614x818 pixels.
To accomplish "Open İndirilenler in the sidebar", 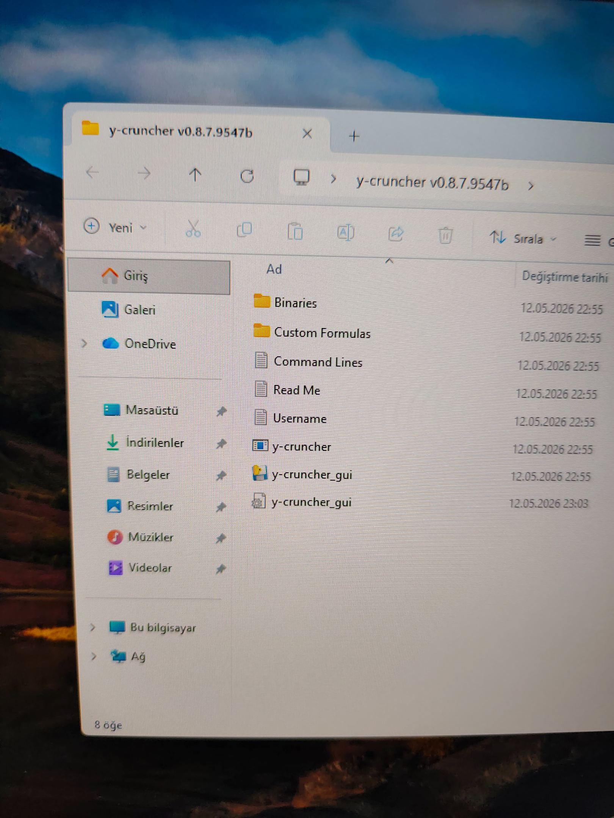I will [155, 443].
